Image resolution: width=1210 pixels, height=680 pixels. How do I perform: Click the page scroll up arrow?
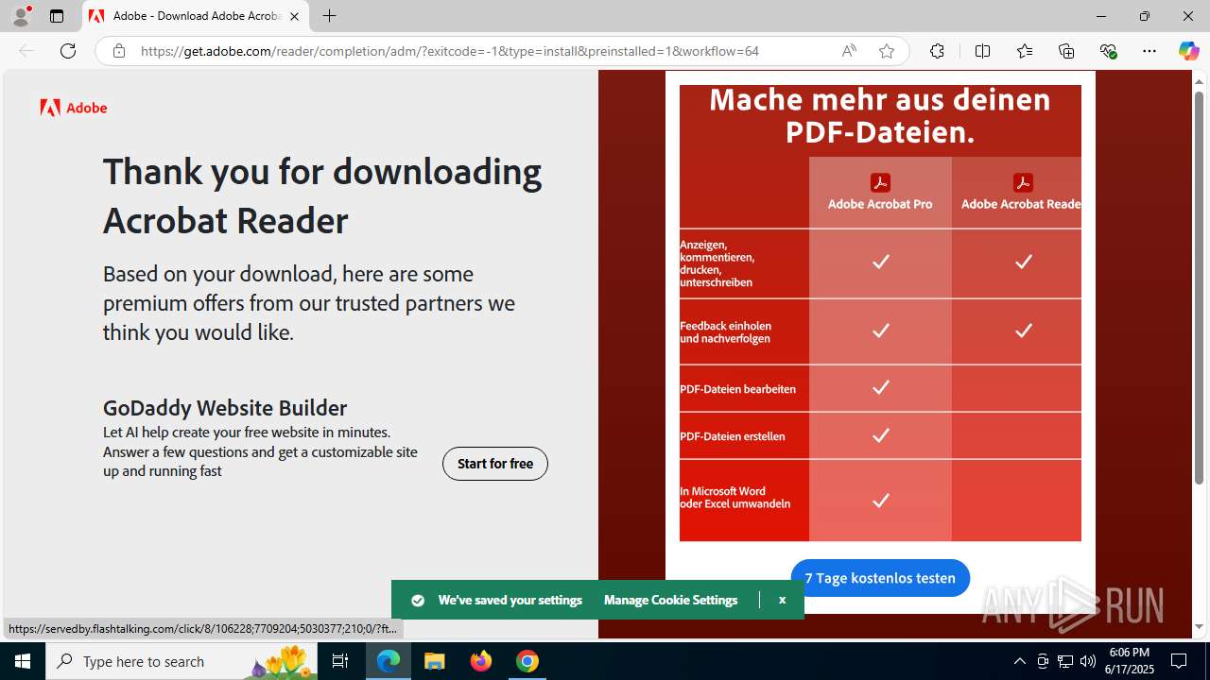1199,79
